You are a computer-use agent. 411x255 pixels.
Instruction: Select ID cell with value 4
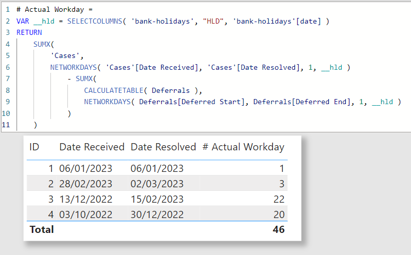tap(51, 214)
